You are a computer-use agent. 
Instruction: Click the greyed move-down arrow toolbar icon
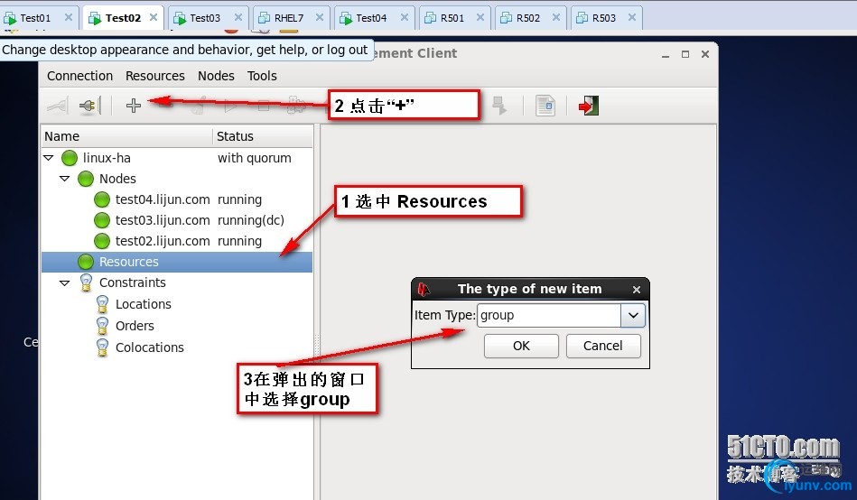tap(499, 106)
